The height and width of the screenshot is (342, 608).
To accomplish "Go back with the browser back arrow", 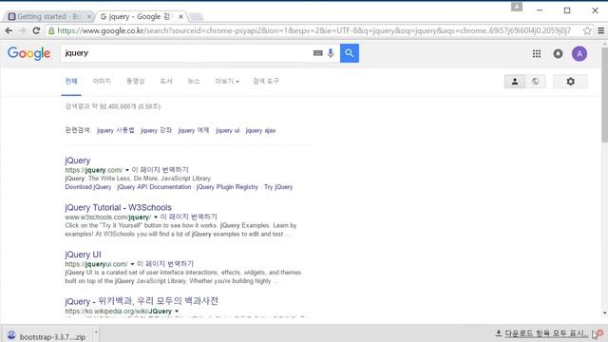I will tap(9, 30).
